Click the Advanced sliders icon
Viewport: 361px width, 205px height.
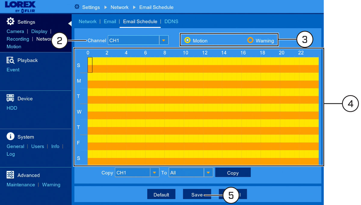[x=11, y=175]
